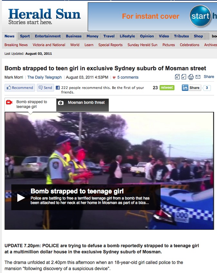Open the Sport navigation tab

(25, 36)
